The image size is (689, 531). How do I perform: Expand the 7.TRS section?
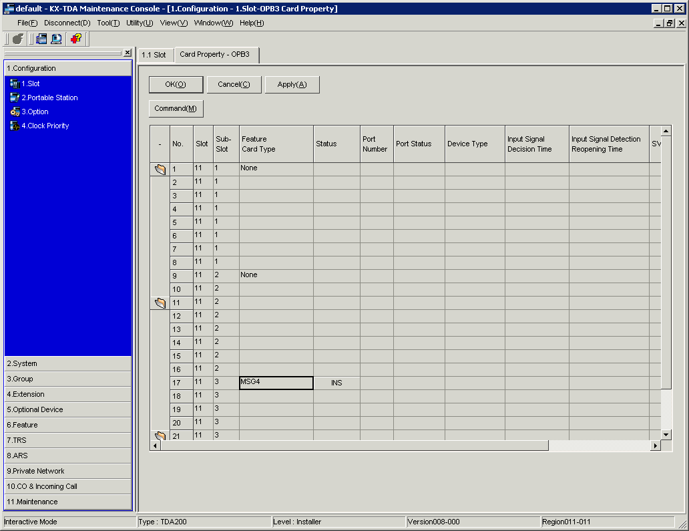pyautogui.click(x=68, y=440)
